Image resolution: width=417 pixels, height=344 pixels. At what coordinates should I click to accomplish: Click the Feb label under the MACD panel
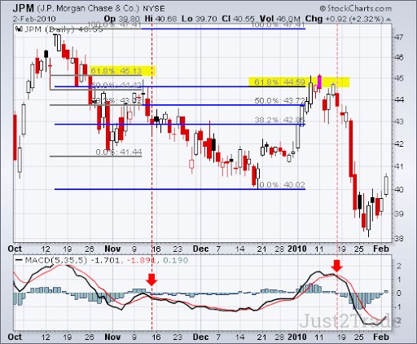pos(381,337)
